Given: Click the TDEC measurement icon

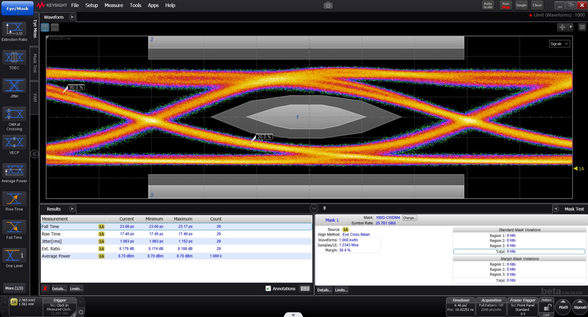Looking at the screenshot, I should pos(15,58).
